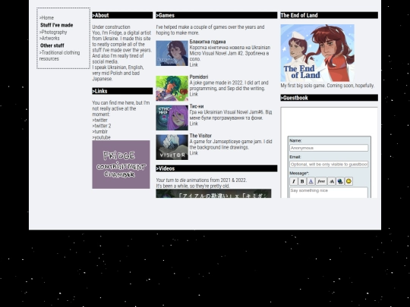Image resolution: width=410 pixels, height=307 pixels.
Task: Open the >Artworks page link
Action: click(49, 38)
